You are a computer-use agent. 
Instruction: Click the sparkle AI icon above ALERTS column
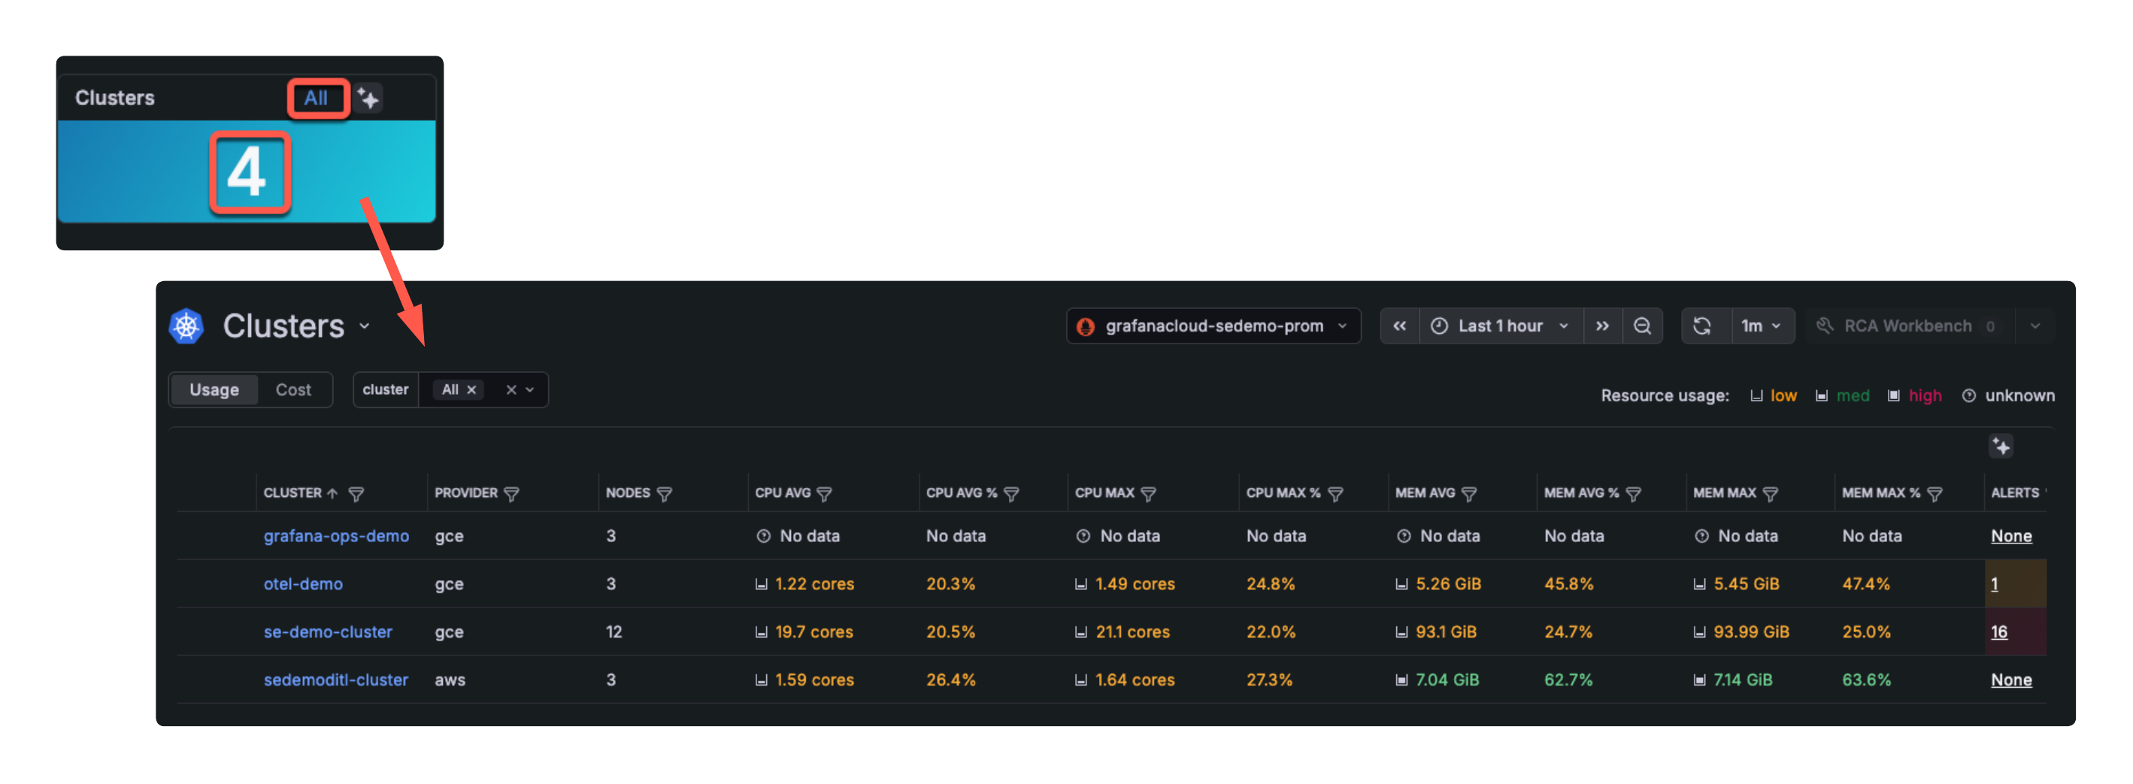pyautogui.click(x=2001, y=446)
